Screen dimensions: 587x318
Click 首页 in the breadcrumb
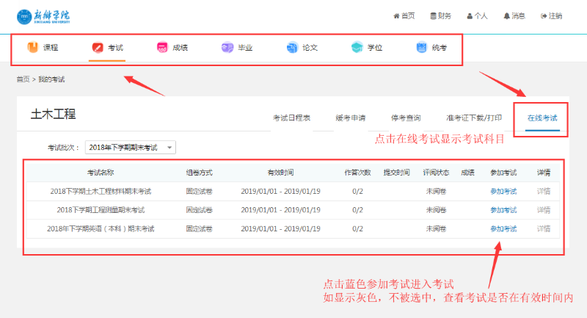point(23,79)
